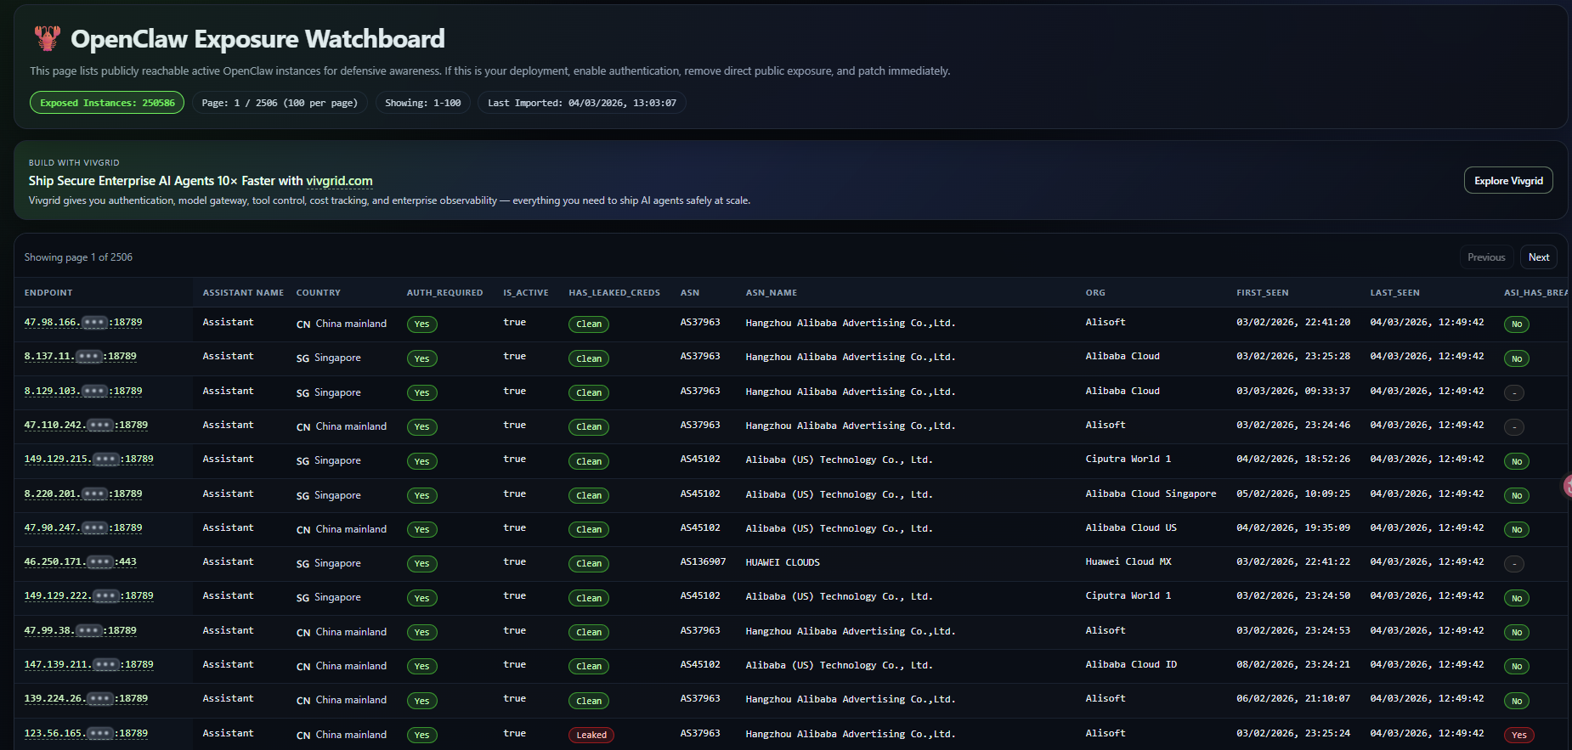Click the red Leaked badge in 123.56.165 row

click(591, 736)
